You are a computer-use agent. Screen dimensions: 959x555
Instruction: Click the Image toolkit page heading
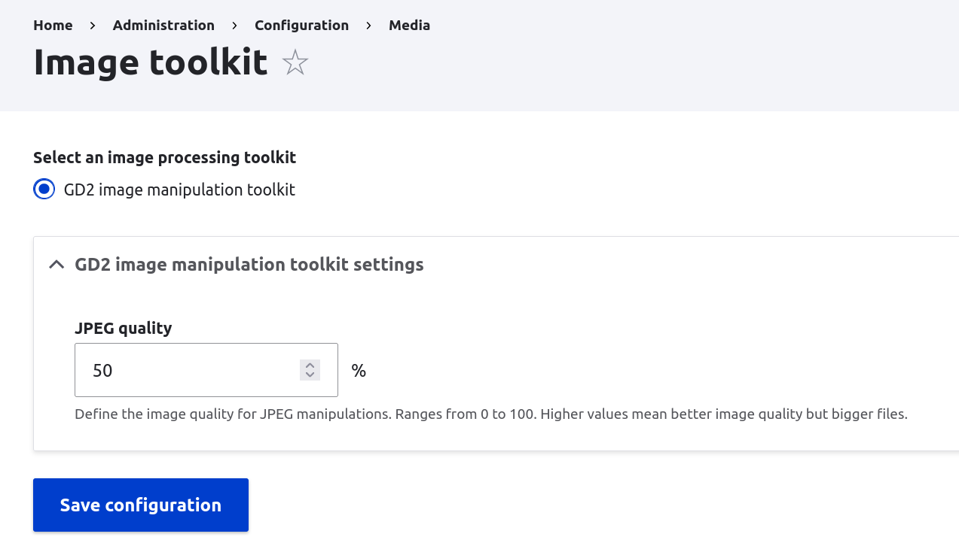pyautogui.click(x=151, y=62)
